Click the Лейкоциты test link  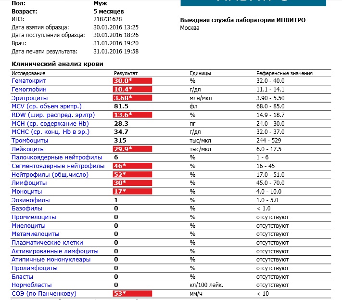point(27,149)
